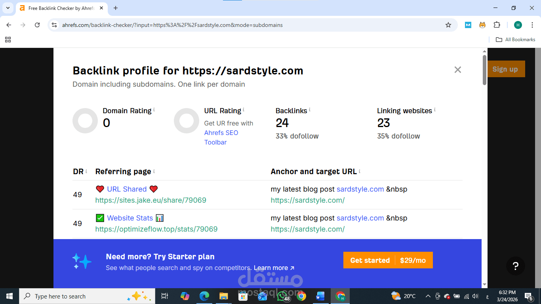Open the volume control in system tray

tap(476, 296)
